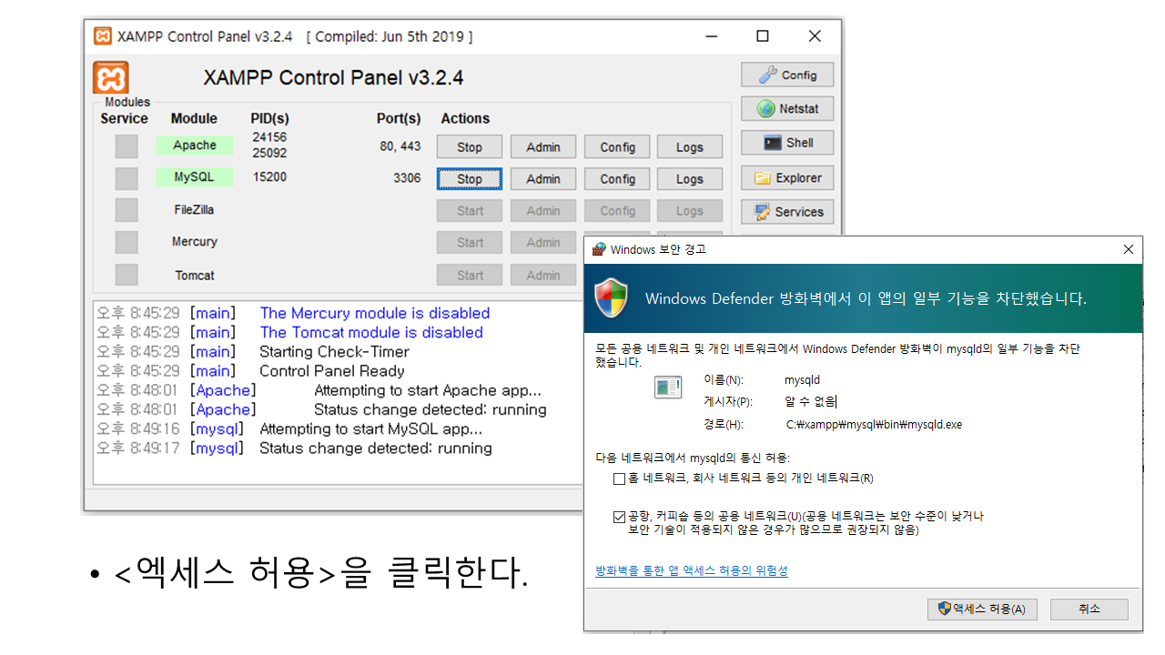
Task: Open the Services panel button
Action: pos(787,212)
